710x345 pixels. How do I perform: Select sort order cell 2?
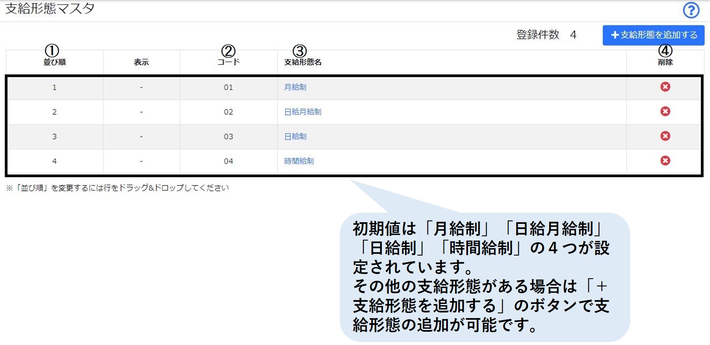(x=54, y=112)
